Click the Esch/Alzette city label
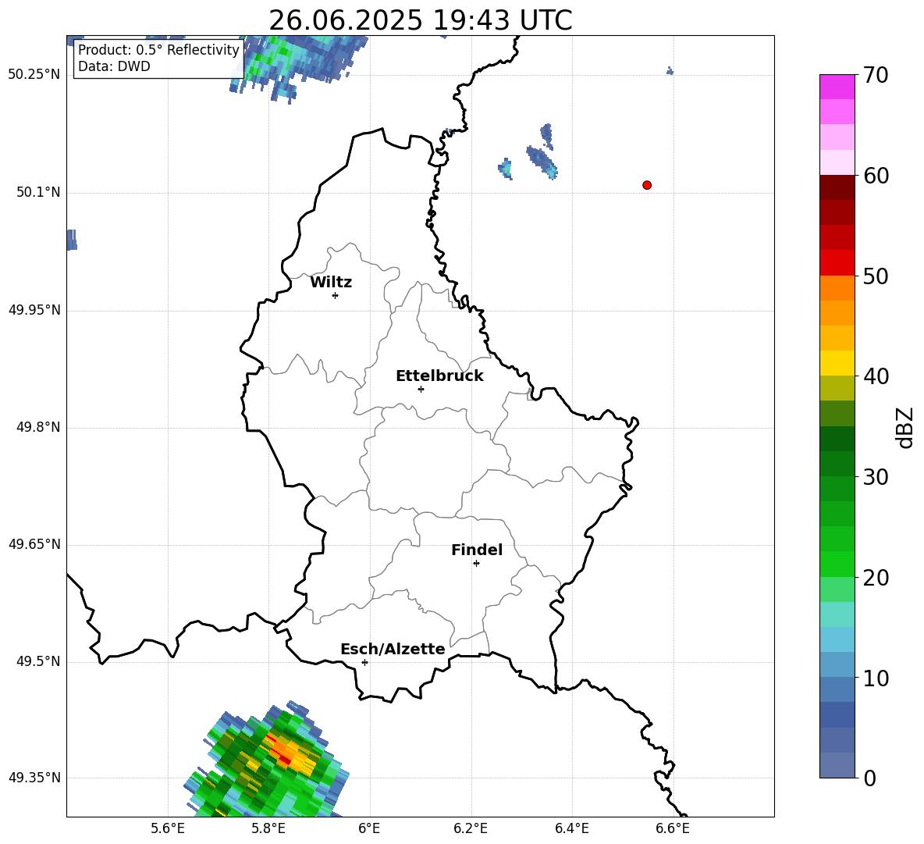Image resolution: width=924 pixels, height=844 pixels. [393, 650]
